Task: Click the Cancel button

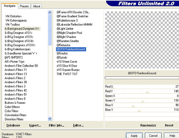Action: (x=153, y=136)
